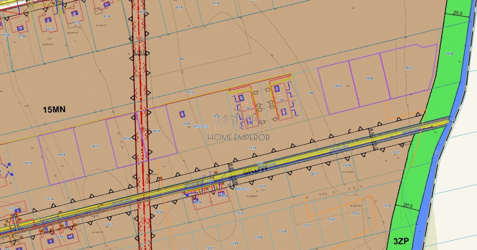Click parcel label 72/16
Image resolution: width=477 pixels, height=250 pixels.
coord(347,165)
